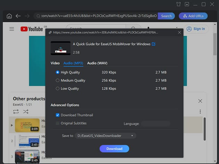The width and height of the screenshot is (219, 164).
Task: Go forward with the right arrow icon
Action: [27, 16]
